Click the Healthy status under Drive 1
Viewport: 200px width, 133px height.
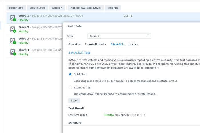click(24, 20)
